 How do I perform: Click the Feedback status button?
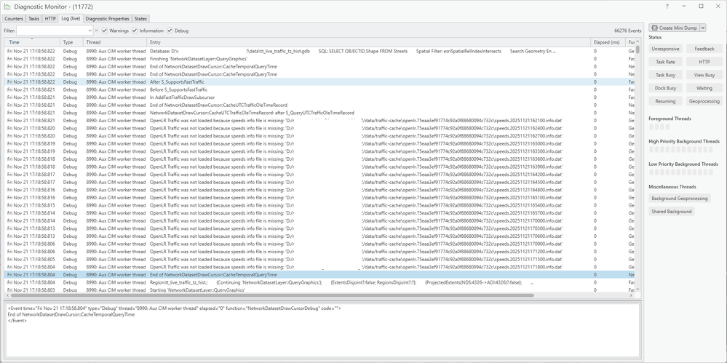pyautogui.click(x=704, y=49)
